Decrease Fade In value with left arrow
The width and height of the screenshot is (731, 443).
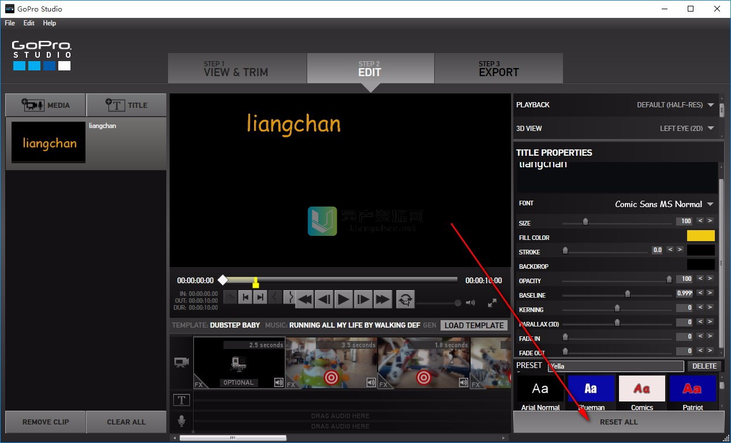pos(700,336)
